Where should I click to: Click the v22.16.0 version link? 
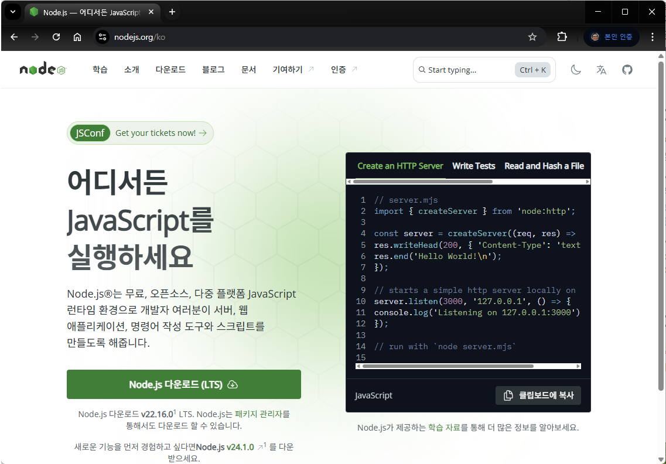[x=157, y=414]
